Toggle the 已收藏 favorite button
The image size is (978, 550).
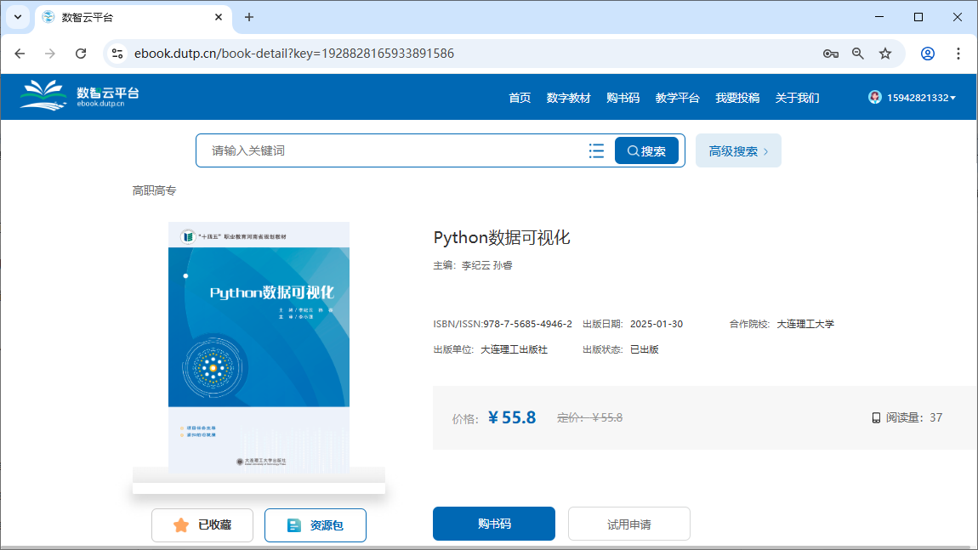[202, 525]
